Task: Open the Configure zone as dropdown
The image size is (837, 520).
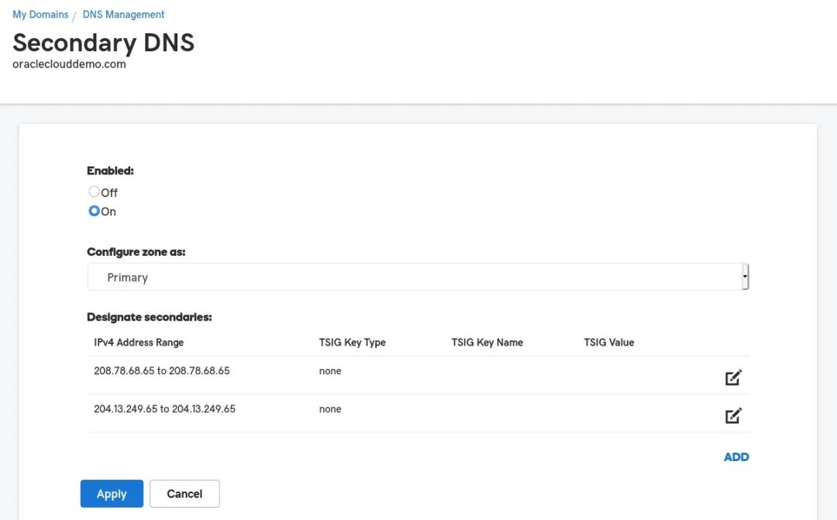Action: click(417, 277)
